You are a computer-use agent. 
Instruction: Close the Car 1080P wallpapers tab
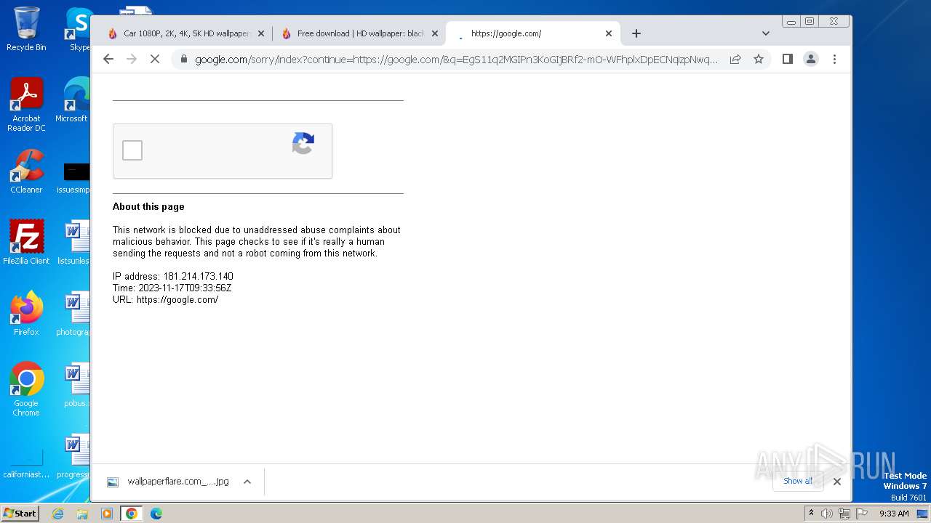pos(261,33)
